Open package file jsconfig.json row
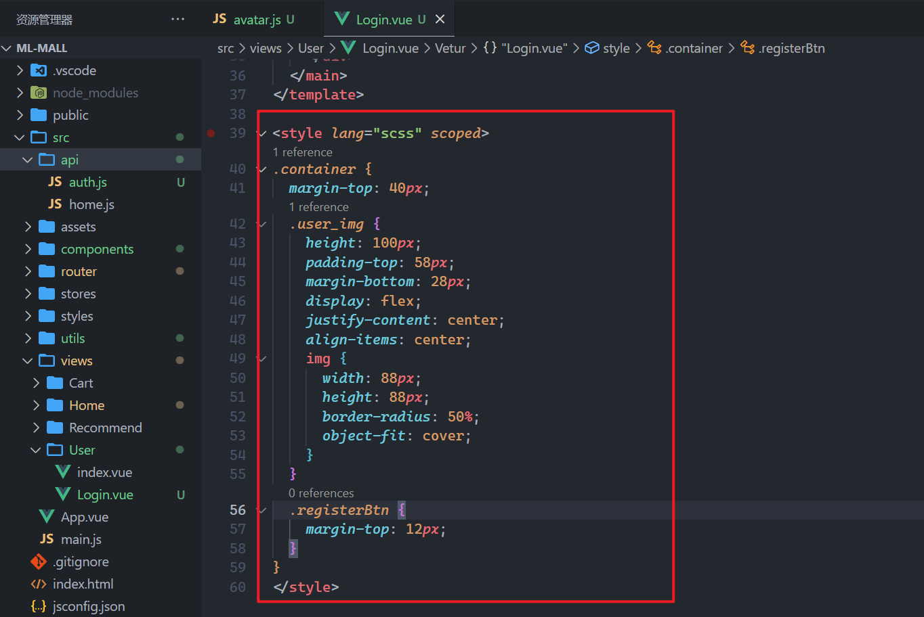The height and width of the screenshot is (617, 924). coord(100,606)
